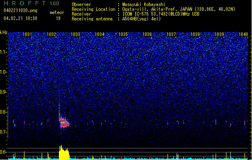Click the filename 0402211030.png

(20, 10)
